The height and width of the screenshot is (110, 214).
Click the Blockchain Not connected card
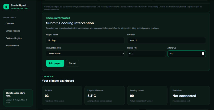click(190, 95)
